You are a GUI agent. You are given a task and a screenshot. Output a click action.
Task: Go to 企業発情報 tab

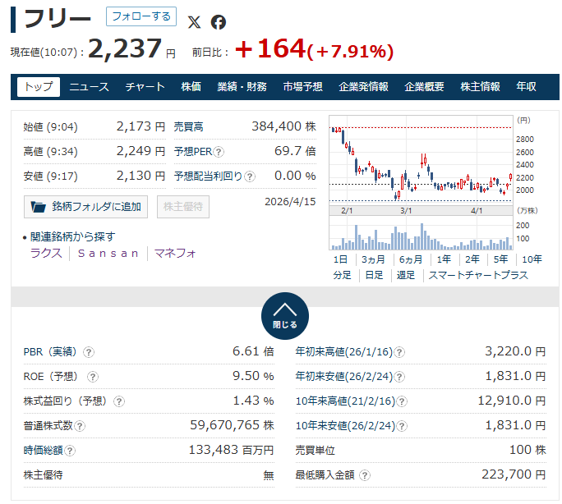click(363, 87)
